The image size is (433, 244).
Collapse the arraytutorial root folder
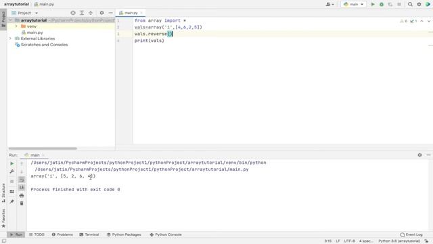(x=11, y=20)
